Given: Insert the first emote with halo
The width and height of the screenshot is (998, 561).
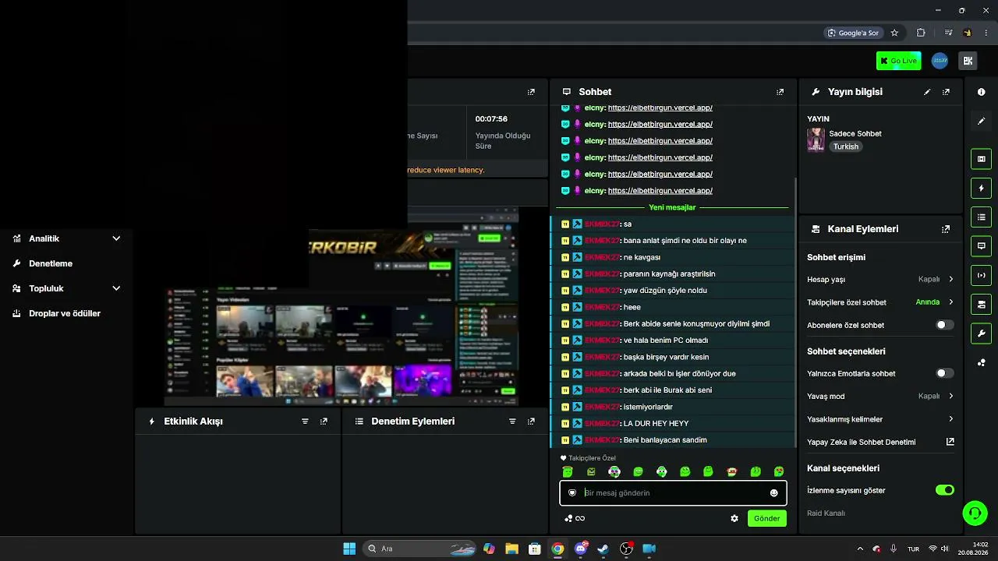Looking at the screenshot, I should point(568,471).
